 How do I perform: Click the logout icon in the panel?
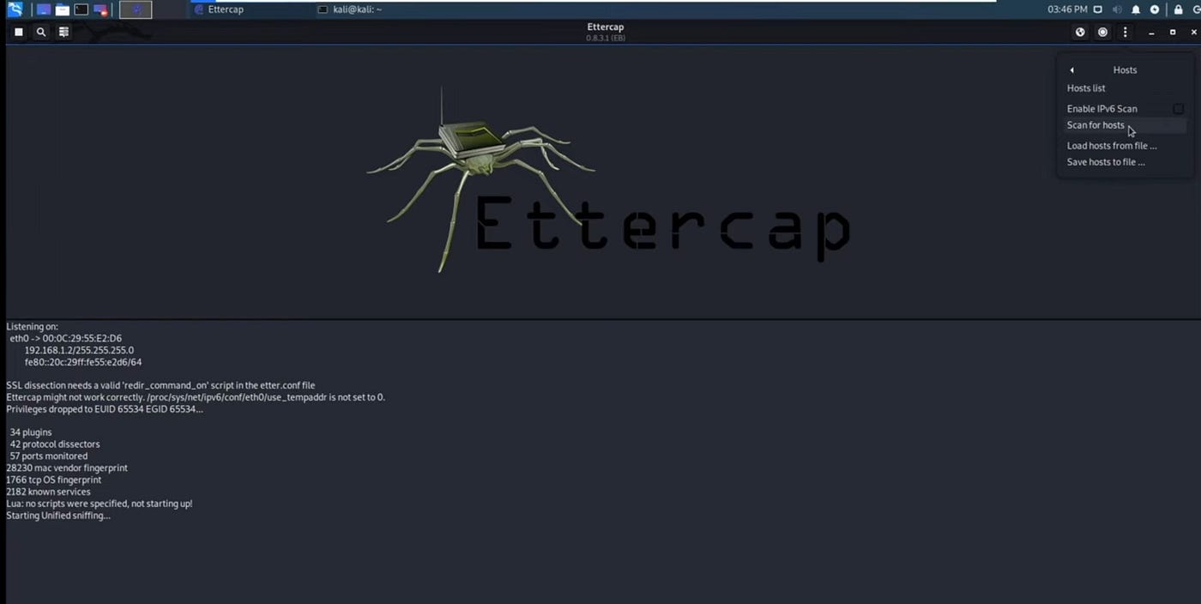pos(1196,9)
